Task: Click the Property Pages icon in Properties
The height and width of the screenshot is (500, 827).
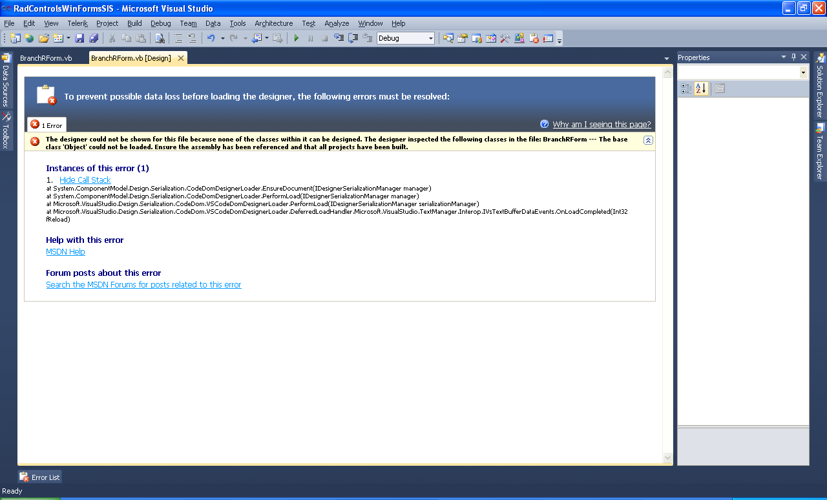Action: coord(720,89)
